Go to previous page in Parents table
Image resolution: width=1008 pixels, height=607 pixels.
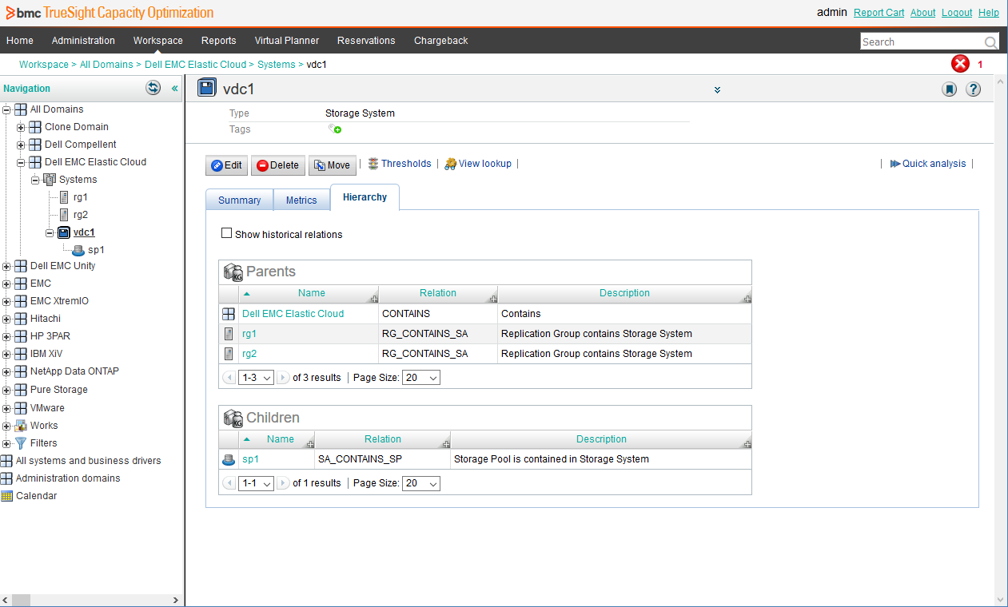point(229,377)
